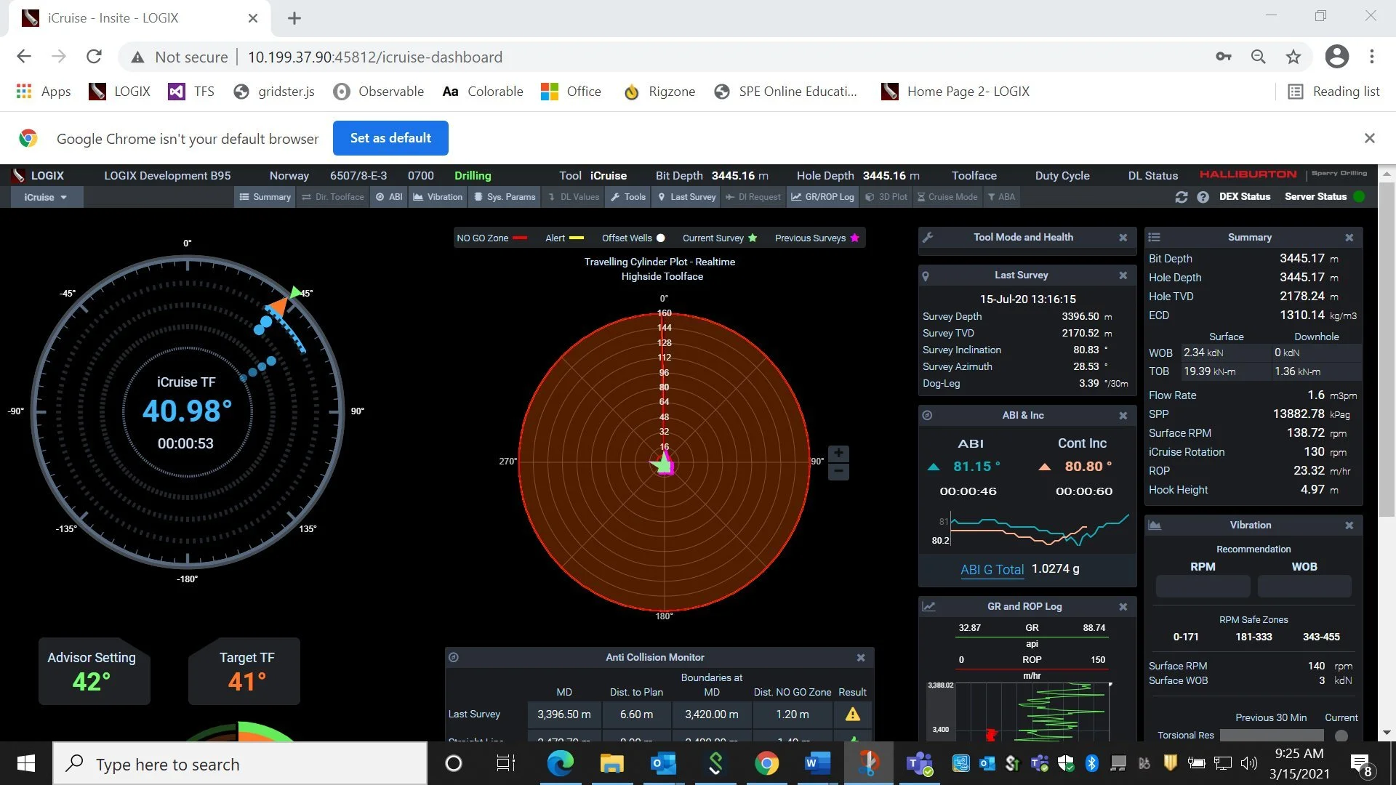Click zoom out minus on cylinder plot
Viewport: 1396px width, 785px height.
coord(838,472)
